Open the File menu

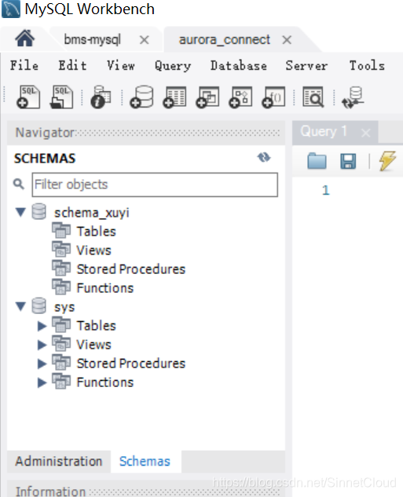[24, 66]
